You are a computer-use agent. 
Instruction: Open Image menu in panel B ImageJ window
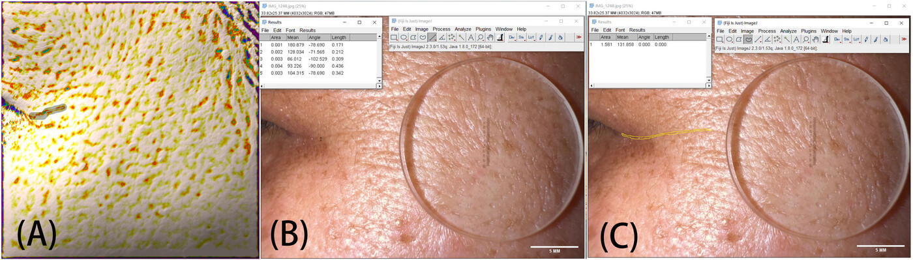(x=422, y=29)
